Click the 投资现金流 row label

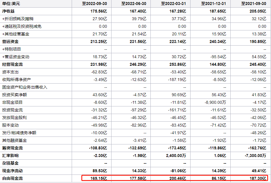coord(13,110)
